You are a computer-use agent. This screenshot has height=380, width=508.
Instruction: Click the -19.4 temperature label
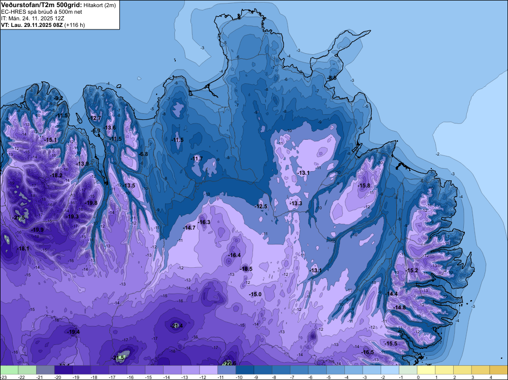click(x=74, y=332)
